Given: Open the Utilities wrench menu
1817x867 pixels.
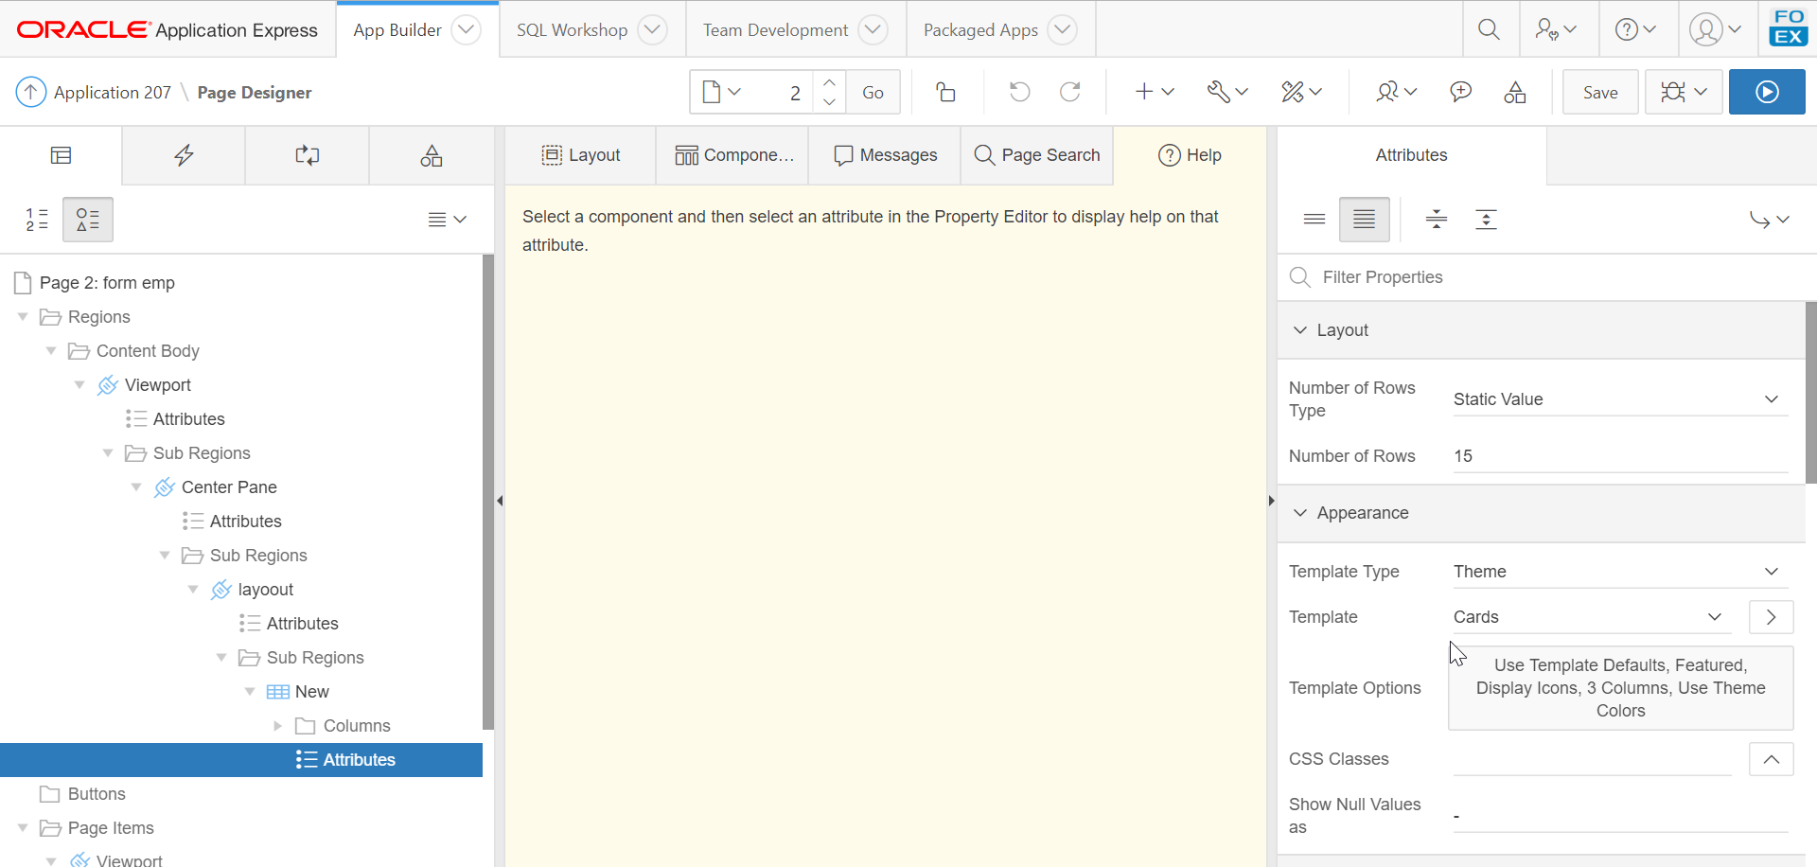Looking at the screenshot, I should [1226, 92].
